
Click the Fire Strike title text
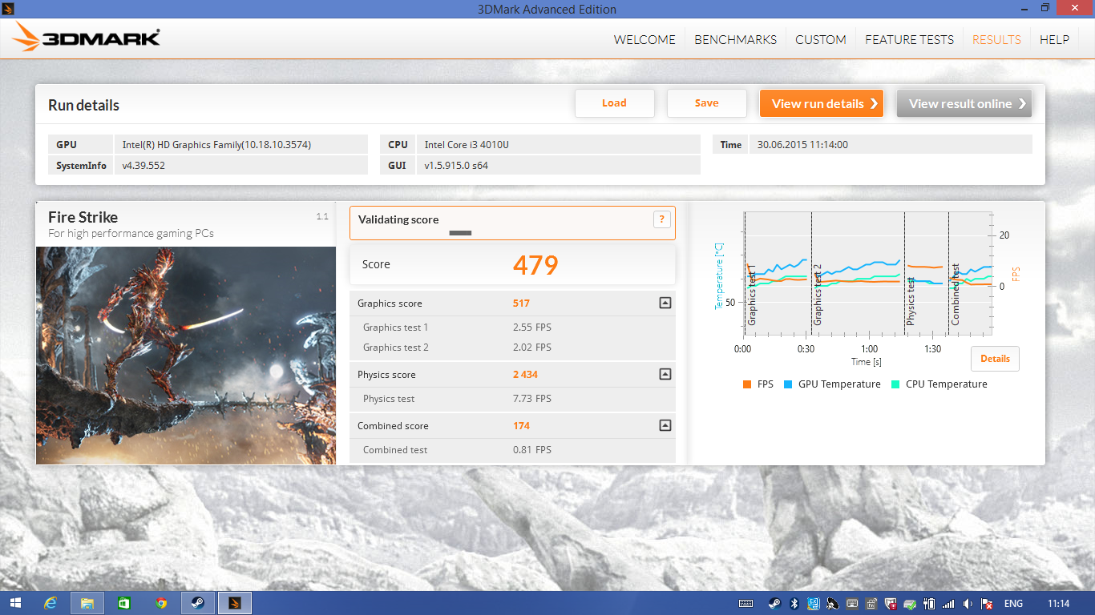point(83,217)
